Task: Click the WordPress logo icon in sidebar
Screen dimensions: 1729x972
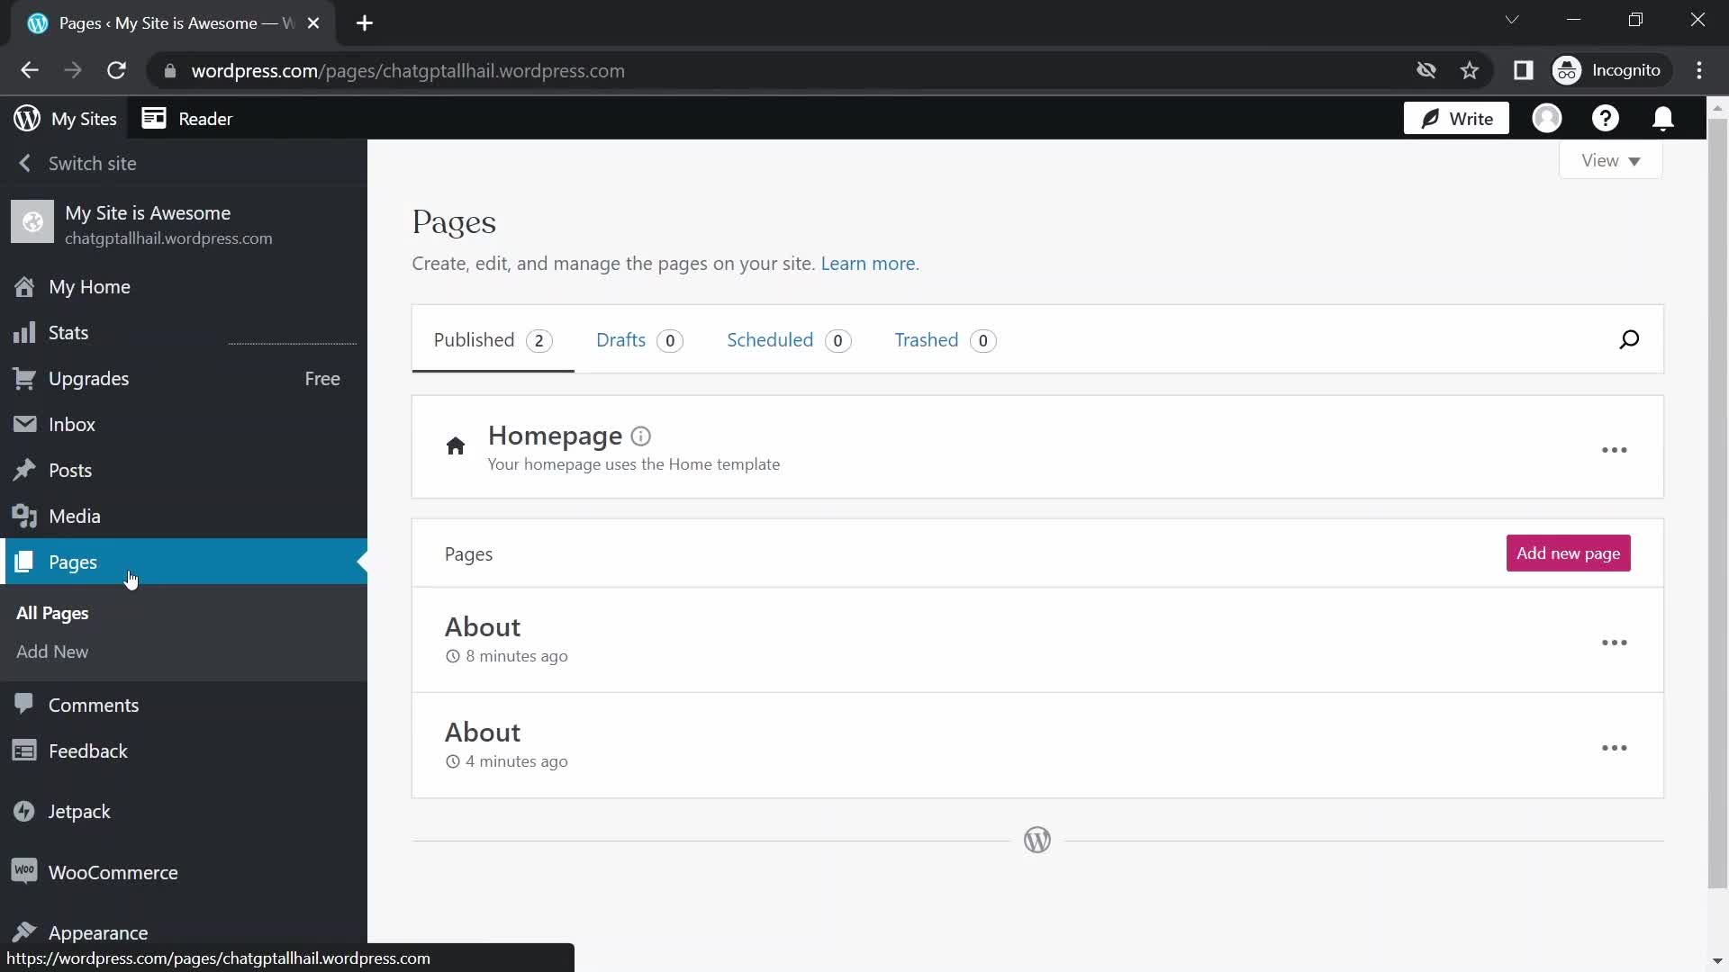Action: [26, 118]
